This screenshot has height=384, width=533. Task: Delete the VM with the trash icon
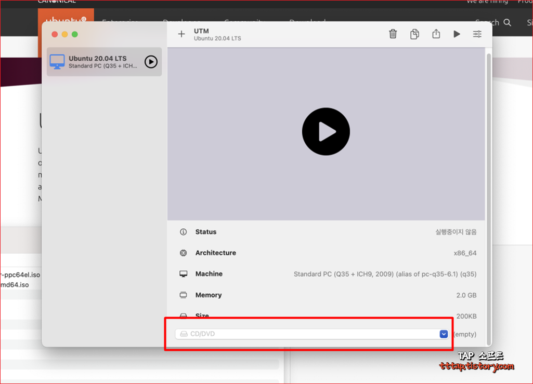[x=393, y=34]
